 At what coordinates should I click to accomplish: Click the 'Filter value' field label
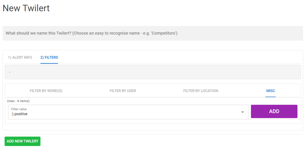(19, 109)
